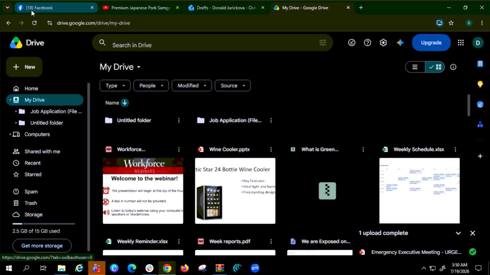More actions for Weekly Reminder.xlsx

[x=179, y=242]
